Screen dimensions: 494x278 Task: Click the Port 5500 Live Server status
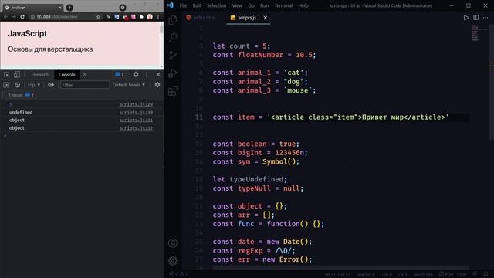[453, 274]
